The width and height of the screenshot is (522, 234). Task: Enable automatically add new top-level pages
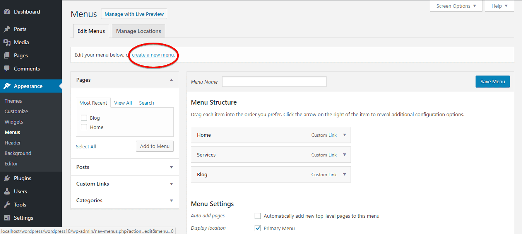click(x=258, y=216)
